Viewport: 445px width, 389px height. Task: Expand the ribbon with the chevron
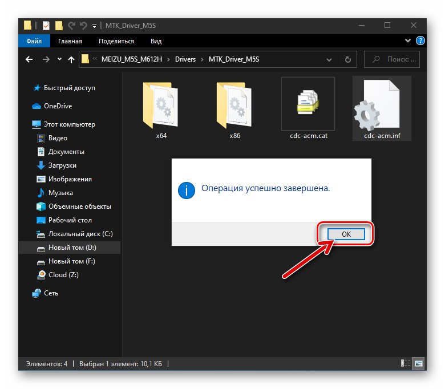408,40
